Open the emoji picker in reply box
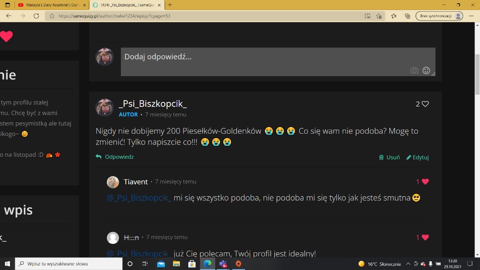This screenshot has width=480, height=270. pos(426,70)
